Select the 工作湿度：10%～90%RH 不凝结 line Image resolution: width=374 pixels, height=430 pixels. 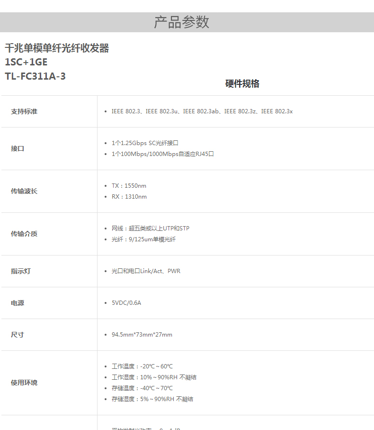(x=154, y=377)
